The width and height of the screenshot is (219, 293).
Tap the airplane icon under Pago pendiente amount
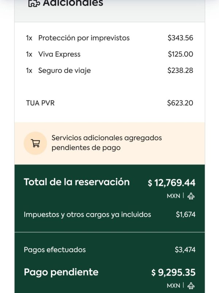point(191,285)
